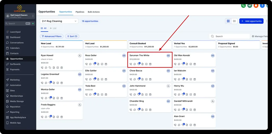Open the Saruman The White opportunity card
The height and width of the screenshot is (134, 272).
pos(150,60)
